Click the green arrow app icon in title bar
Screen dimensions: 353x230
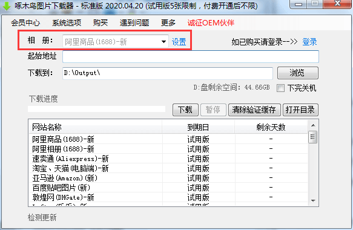click(x=7, y=6)
